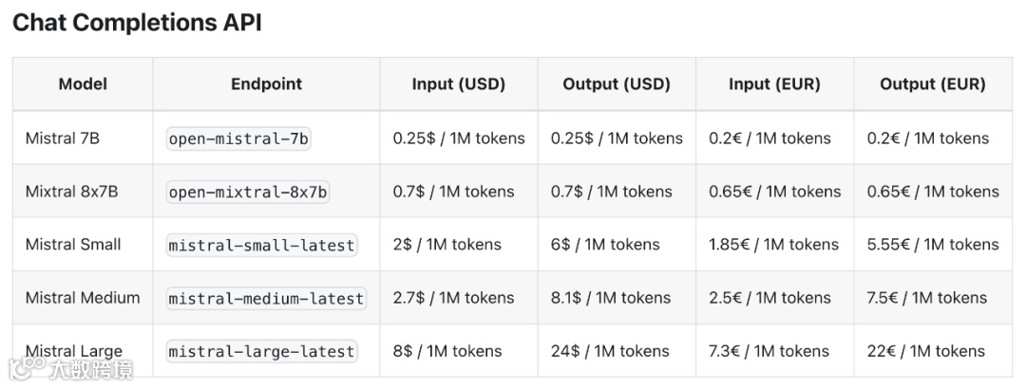The width and height of the screenshot is (1026, 388).
Task: Select the open-mixtral-8x7b endpoint code
Action: click(x=248, y=192)
